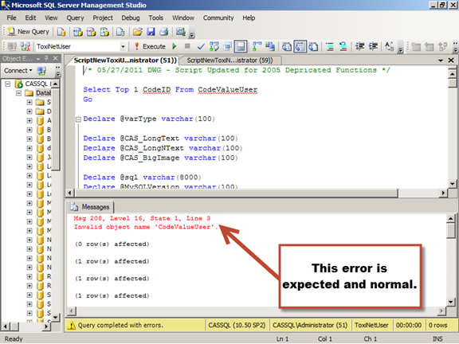
Task: Click the Cancel Executing Query stop icon
Action: [x=187, y=46]
